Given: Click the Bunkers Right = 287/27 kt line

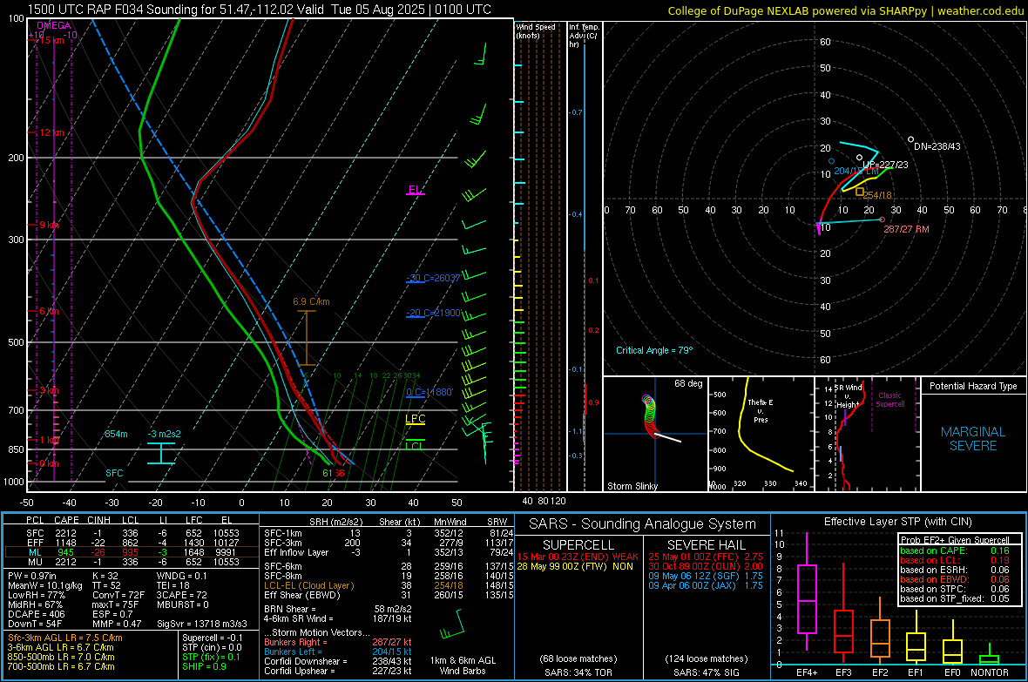Looking at the screenshot, I should 338,642.
